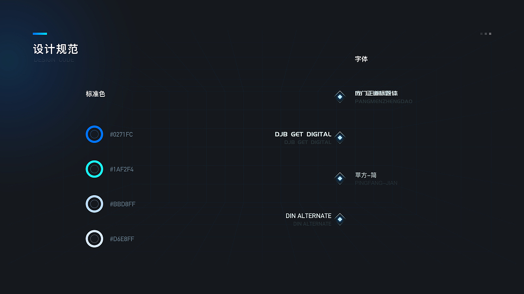524x294 pixels.
Task: Pick the pale #D6E8FF color ring
Action: tap(94, 239)
